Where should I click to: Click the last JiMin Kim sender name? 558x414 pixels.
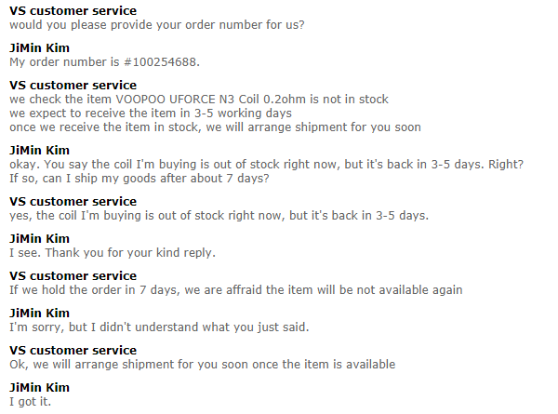39,388
